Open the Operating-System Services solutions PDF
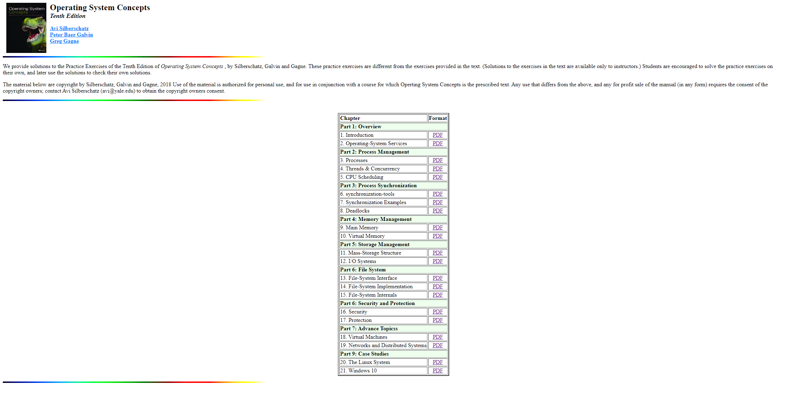Viewport: 787px width, 412px height. (438, 143)
